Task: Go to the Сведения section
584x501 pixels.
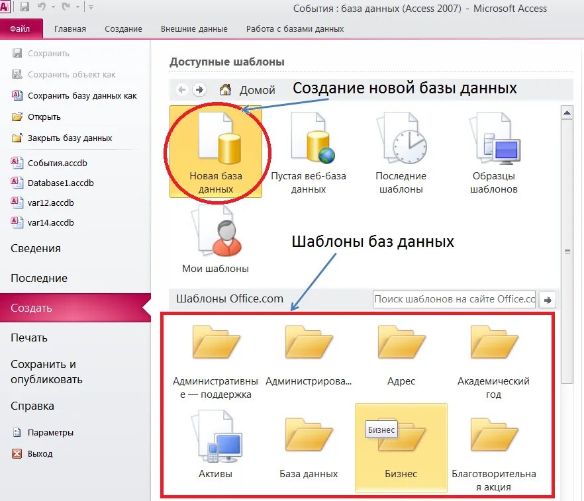Action: pos(35,248)
